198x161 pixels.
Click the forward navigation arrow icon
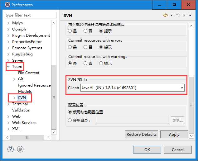[178, 15]
